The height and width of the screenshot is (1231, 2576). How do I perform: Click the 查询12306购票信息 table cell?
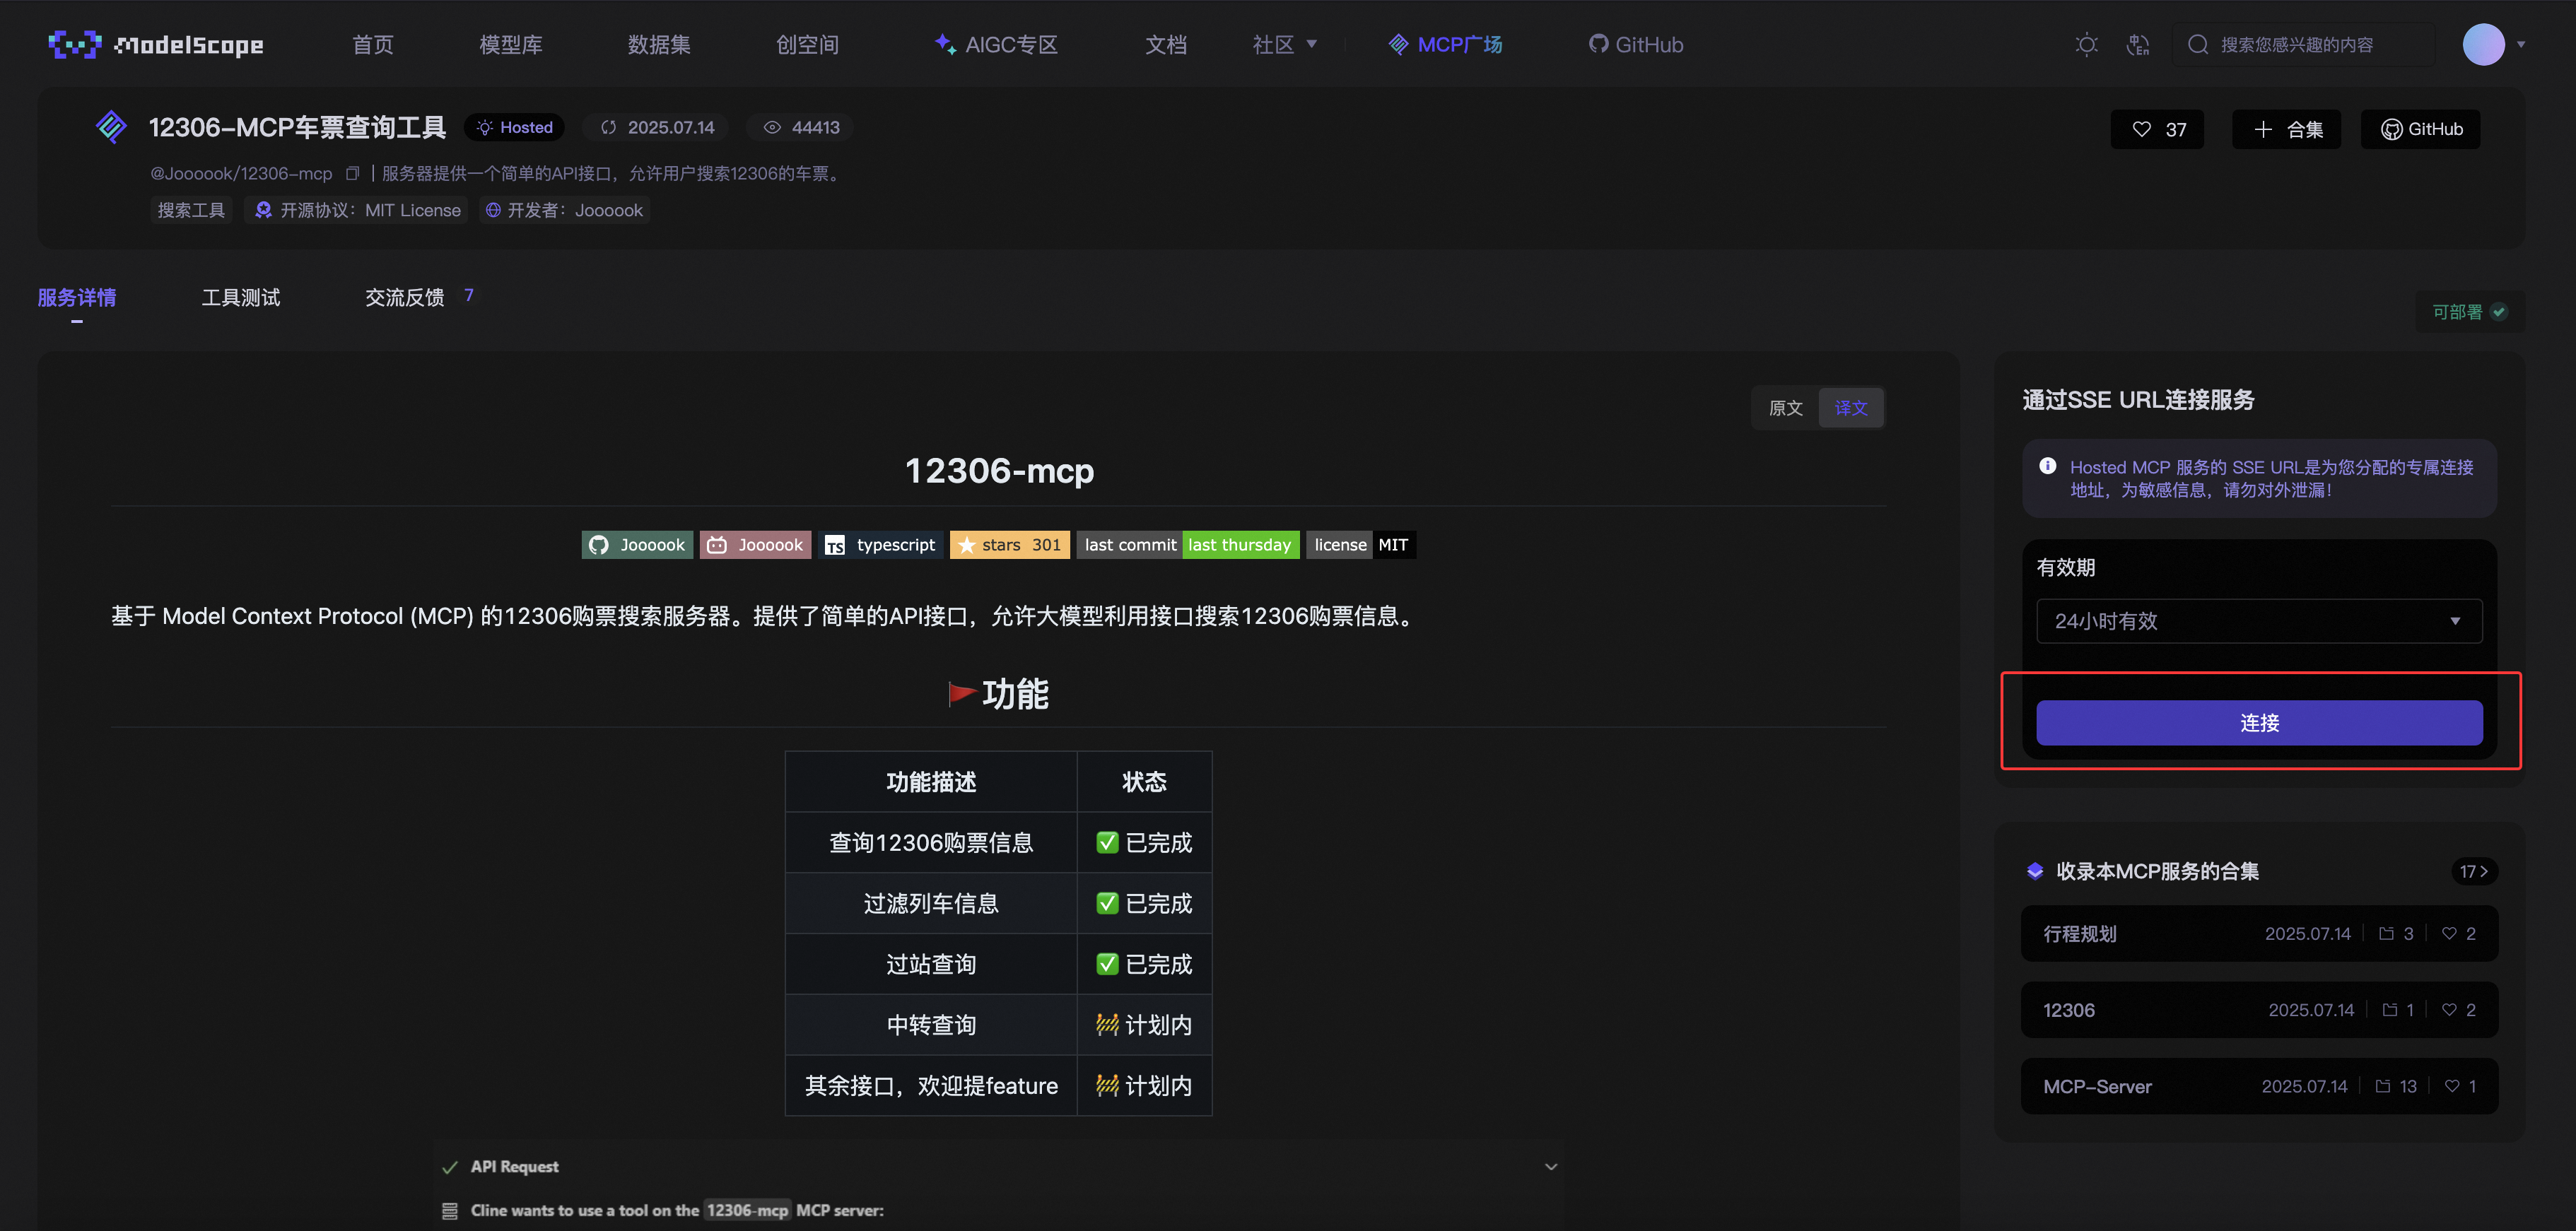[x=931, y=843]
